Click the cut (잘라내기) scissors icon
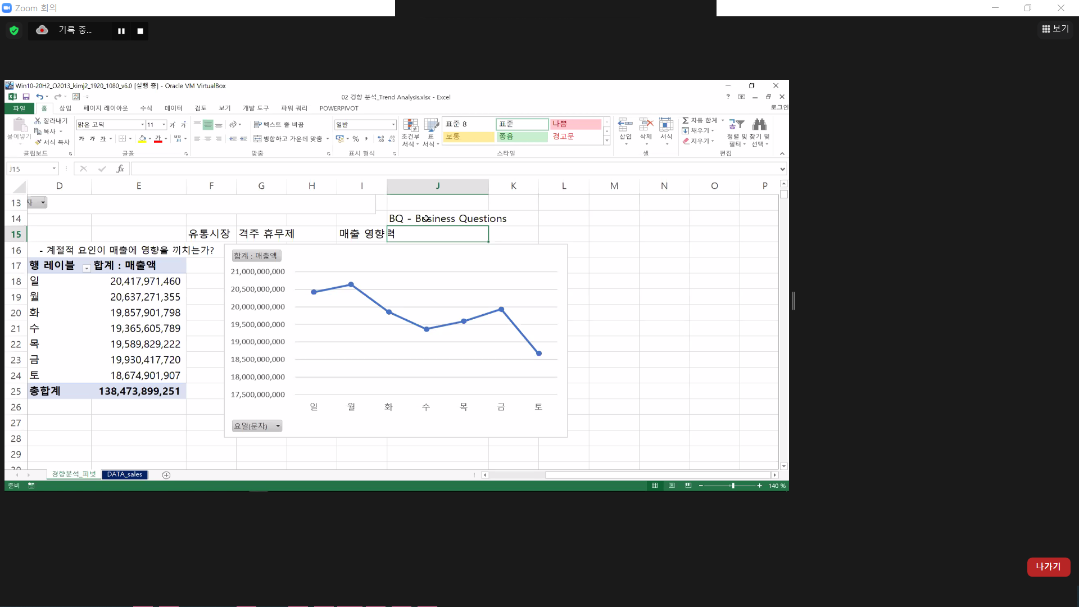 [x=38, y=121]
